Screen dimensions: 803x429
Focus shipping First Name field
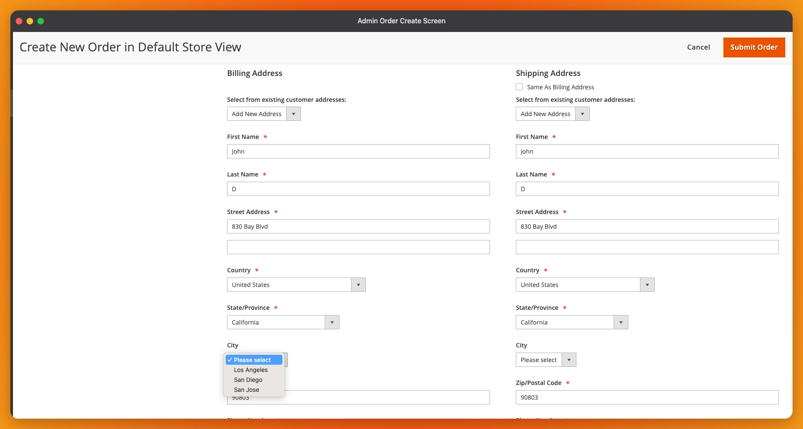[647, 151]
